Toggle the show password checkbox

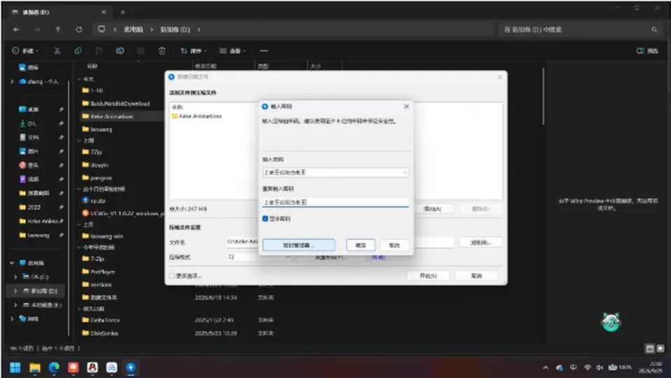[265, 219]
